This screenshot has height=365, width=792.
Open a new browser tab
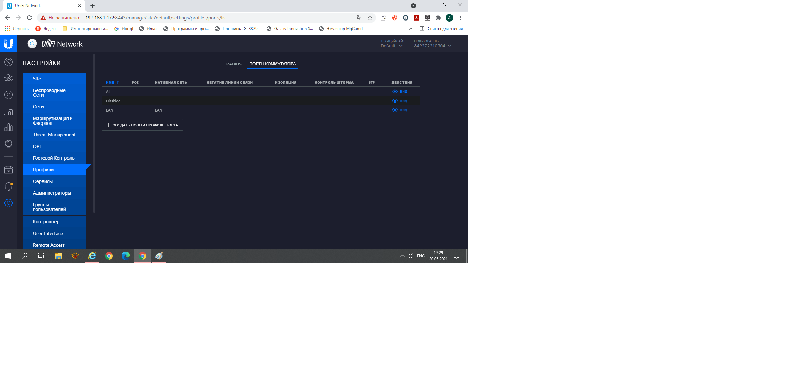(92, 6)
